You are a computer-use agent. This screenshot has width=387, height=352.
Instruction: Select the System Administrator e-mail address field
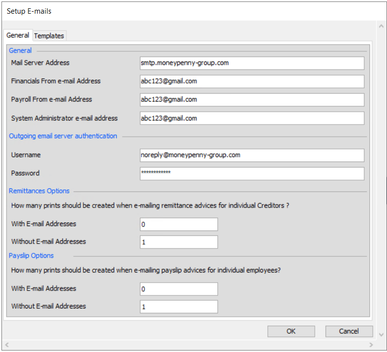252,118
